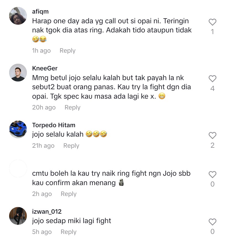Reply to izwan_012's comment
This screenshot has height=240, width=233.
coord(68,232)
